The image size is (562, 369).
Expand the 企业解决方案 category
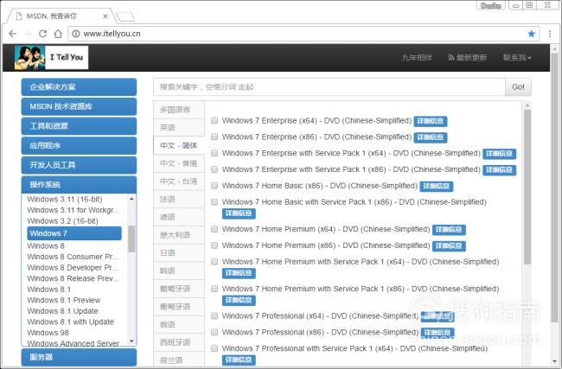pyautogui.click(x=79, y=87)
